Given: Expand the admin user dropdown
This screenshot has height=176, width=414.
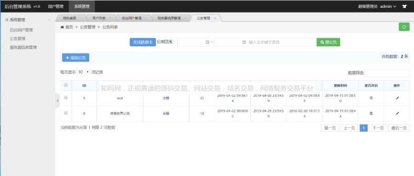Looking at the screenshot, I should 388,6.
